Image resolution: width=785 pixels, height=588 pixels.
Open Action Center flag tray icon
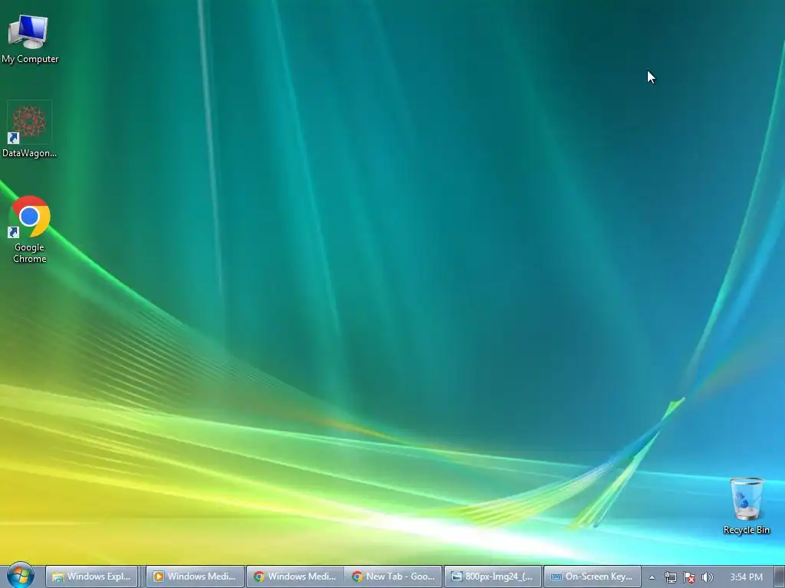coord(689,577)
